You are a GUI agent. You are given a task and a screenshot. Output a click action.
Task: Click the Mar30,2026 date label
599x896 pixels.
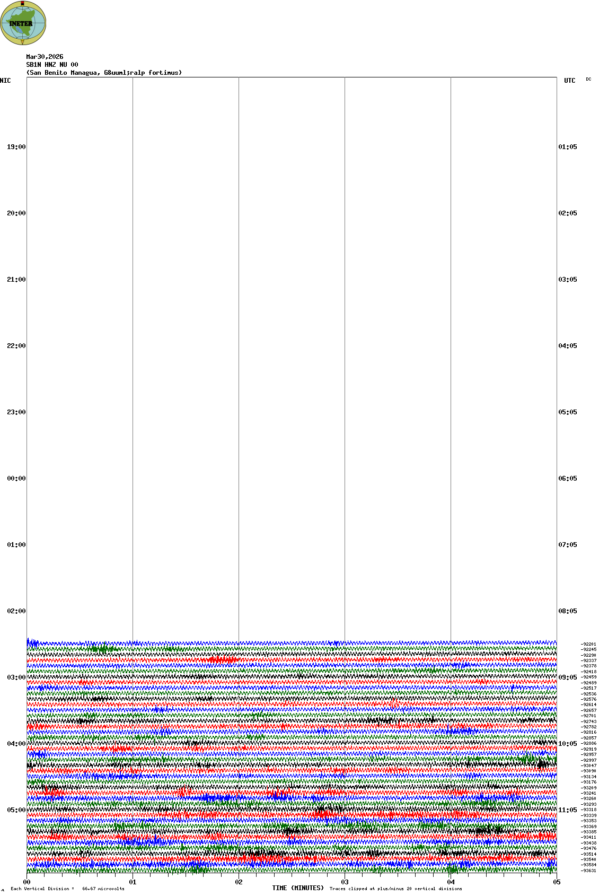(45, 57)
